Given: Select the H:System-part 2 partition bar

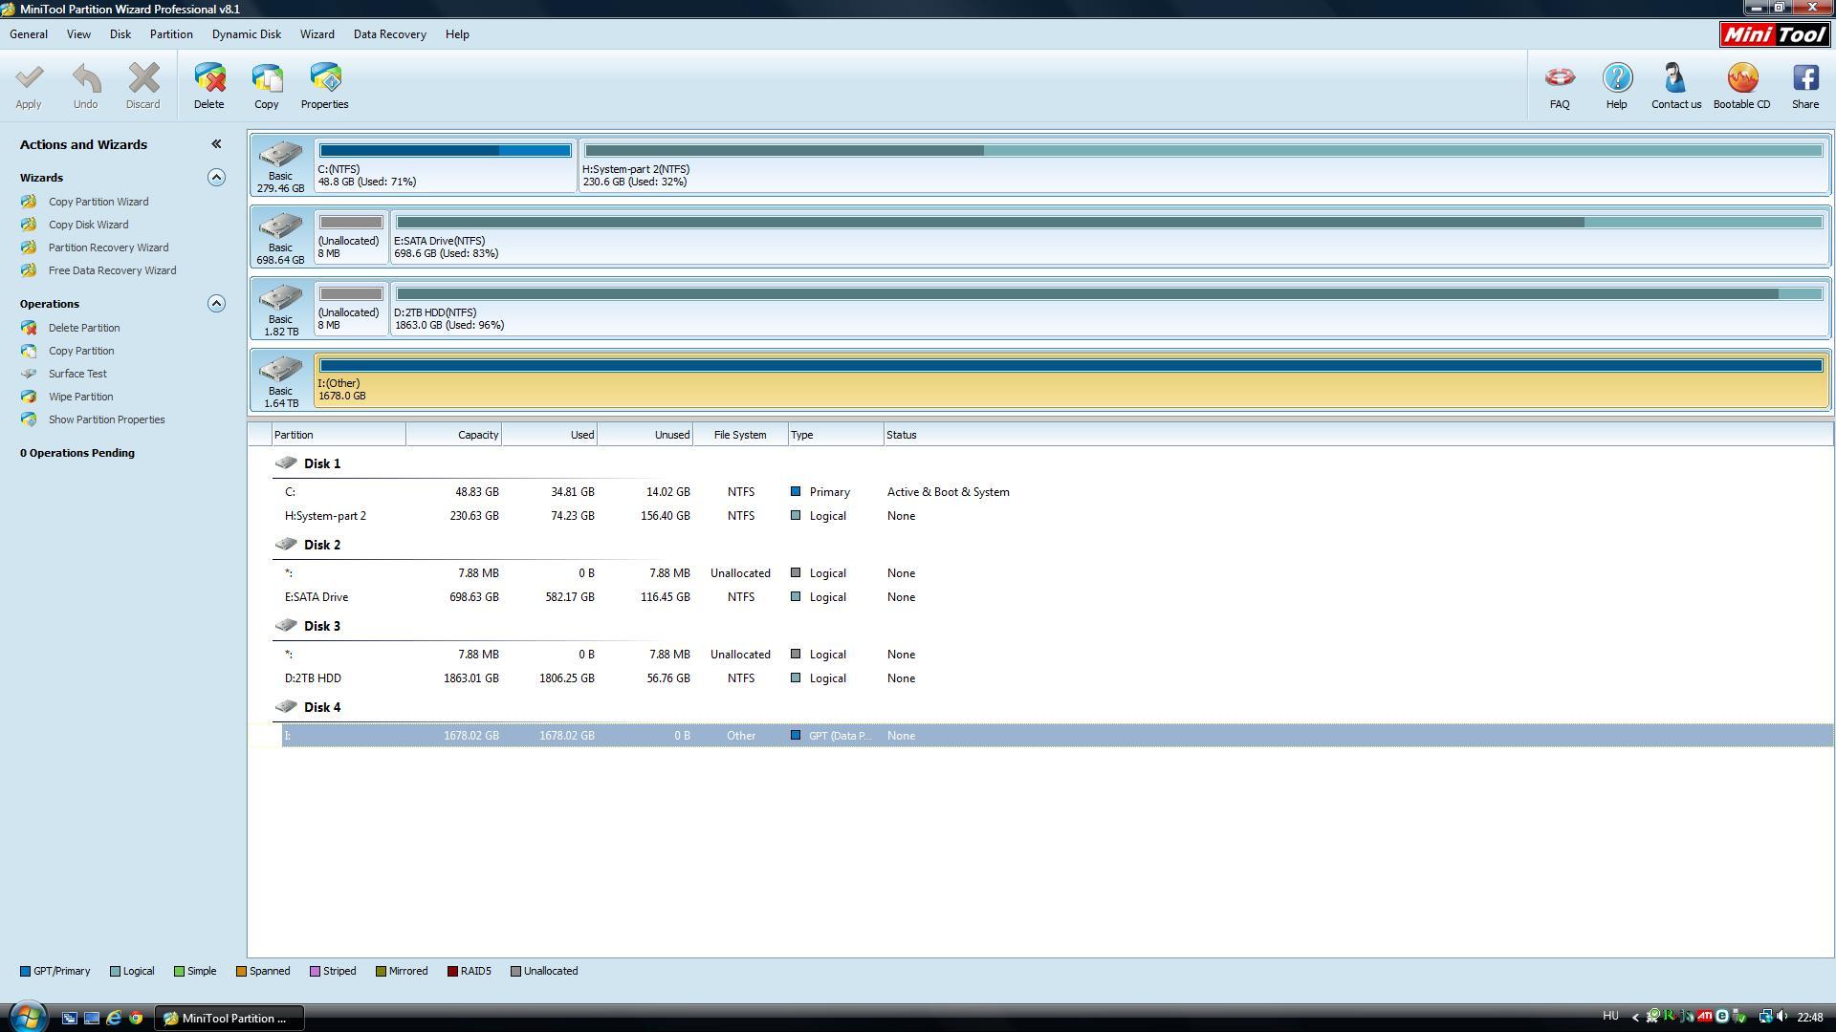Looking at the screenshot, I should [x=1204, y=151].
